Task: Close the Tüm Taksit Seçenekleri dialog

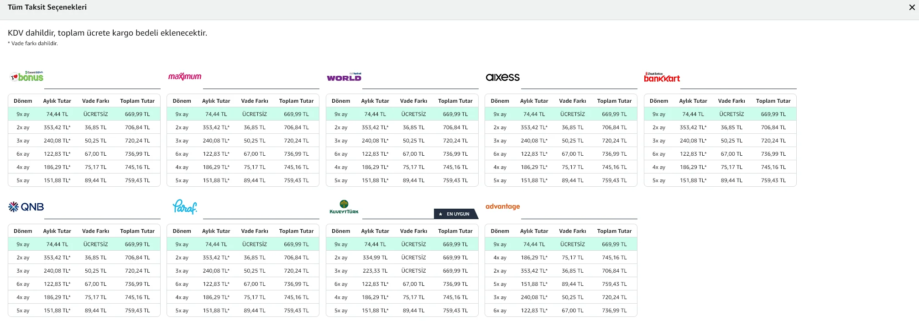Action: click(x=912, y=7)
